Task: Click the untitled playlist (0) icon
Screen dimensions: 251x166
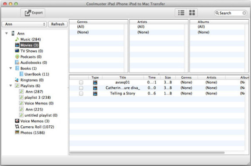Action: [21, 115]
